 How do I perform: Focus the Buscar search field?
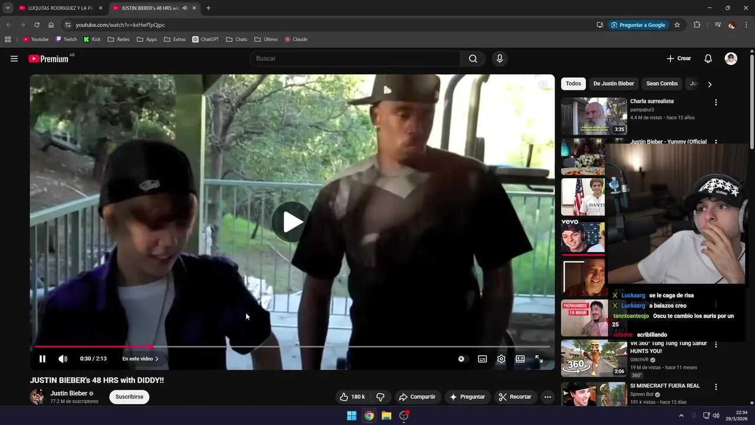(356, 58)
